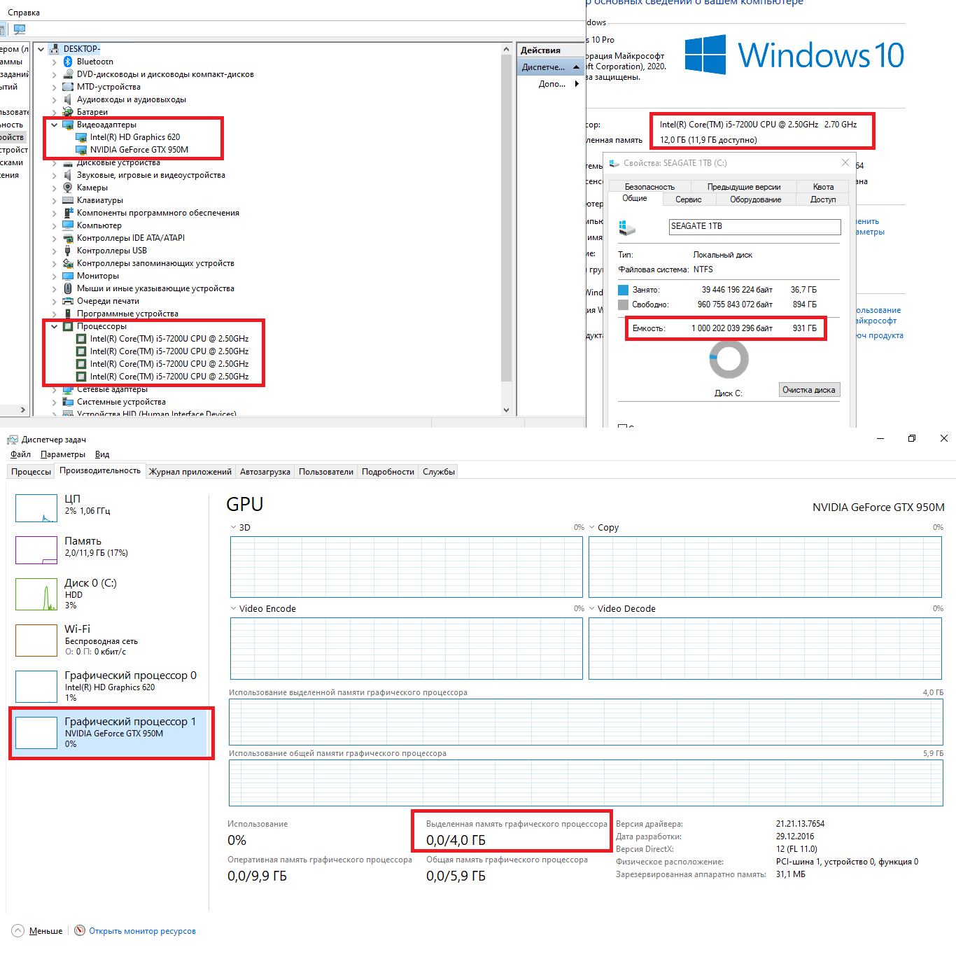Click the Очистка диска button

point(809,390)
